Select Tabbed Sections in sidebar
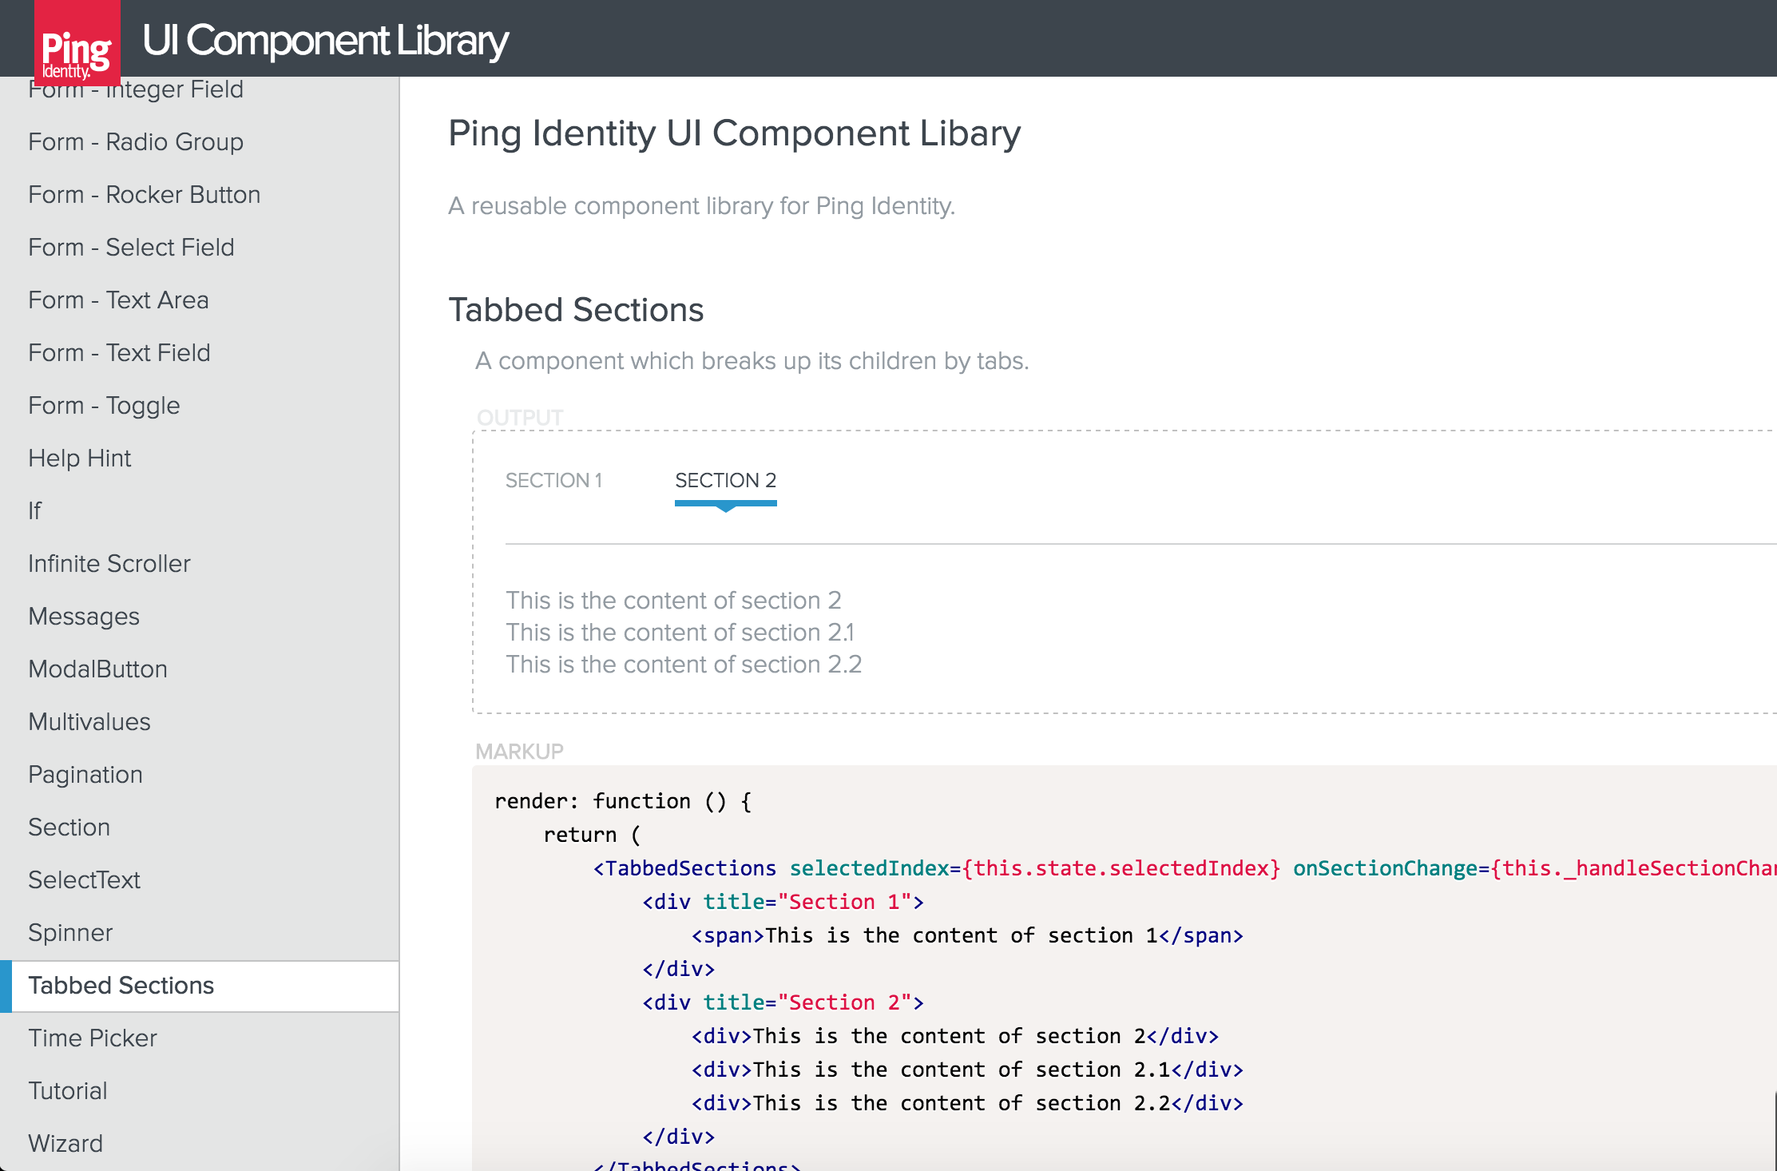The image size is (1777, 1171). coord(121,986)
